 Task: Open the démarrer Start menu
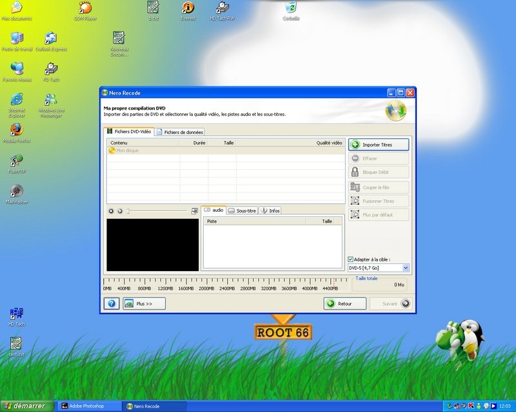click(x=26, y=406)
